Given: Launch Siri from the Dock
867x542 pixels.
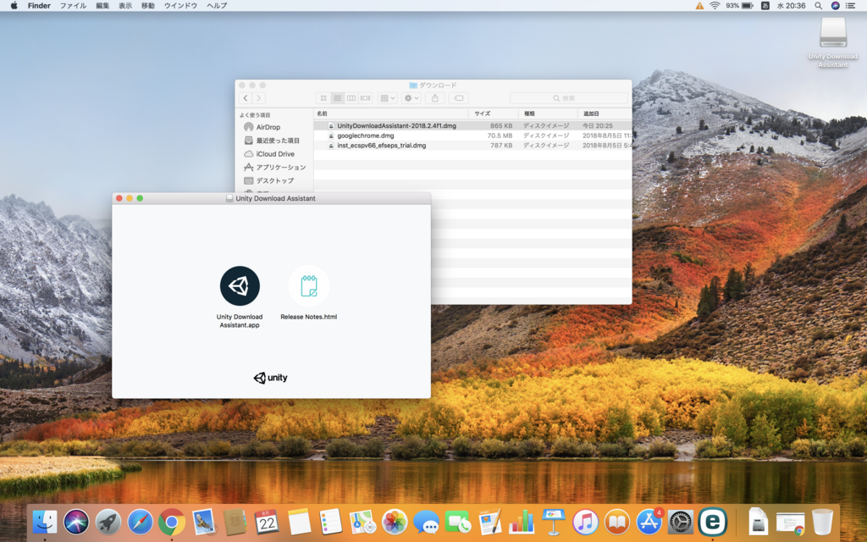Looking at the screenshot, I should click(x=76, y=522).
